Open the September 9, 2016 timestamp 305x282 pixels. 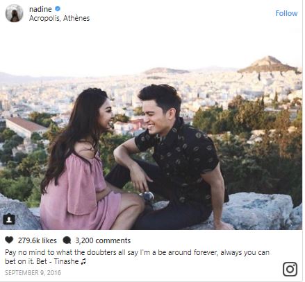33,273
